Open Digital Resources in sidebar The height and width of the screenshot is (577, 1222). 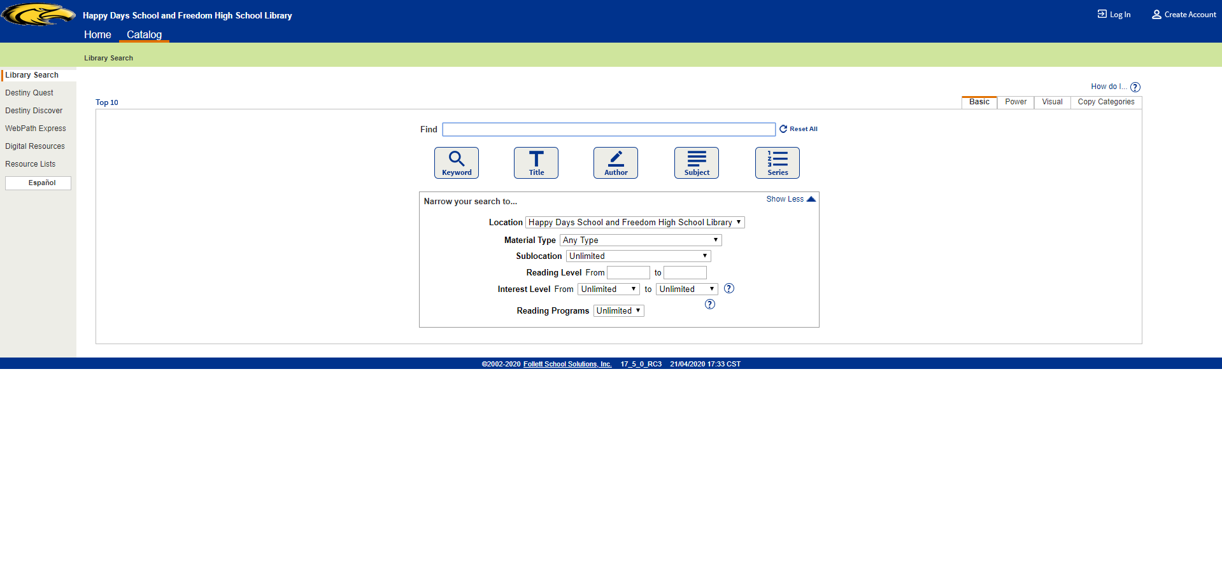coord(35,146)
